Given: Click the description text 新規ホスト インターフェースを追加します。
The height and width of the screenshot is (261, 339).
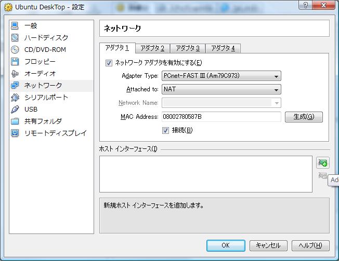Looking at the screenshot, I should point(153,205).
